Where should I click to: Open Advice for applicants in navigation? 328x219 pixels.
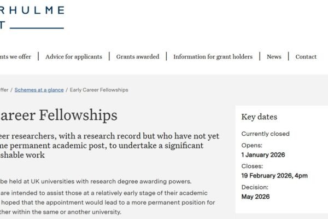coord(74,57)
